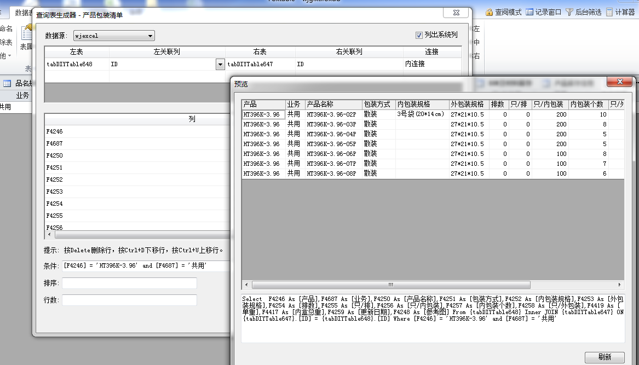Click the 产品名称 column header in preview
The image size is (639, 365).
click(332, 104)
